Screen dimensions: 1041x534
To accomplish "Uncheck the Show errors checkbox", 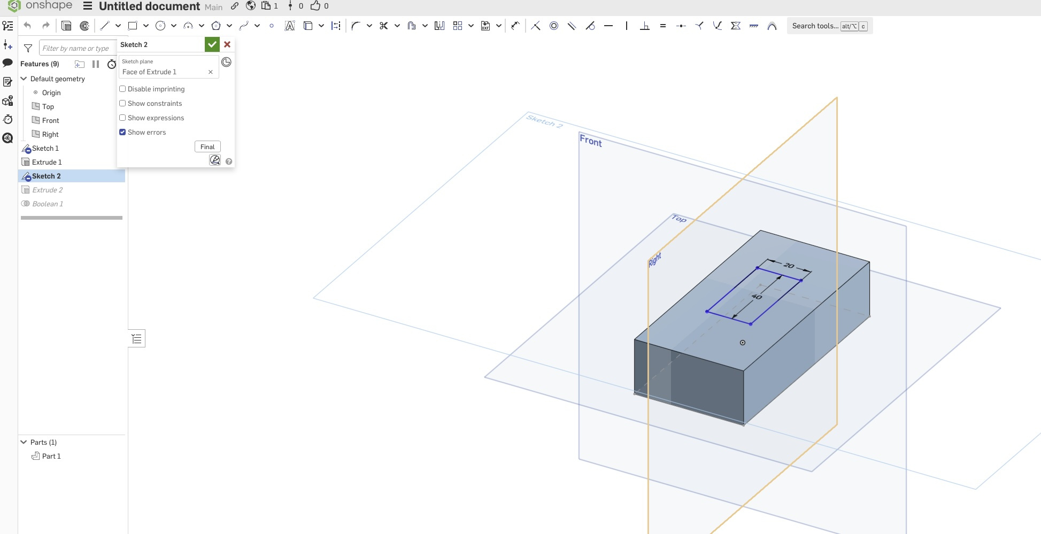I will (x=122, y=132).
